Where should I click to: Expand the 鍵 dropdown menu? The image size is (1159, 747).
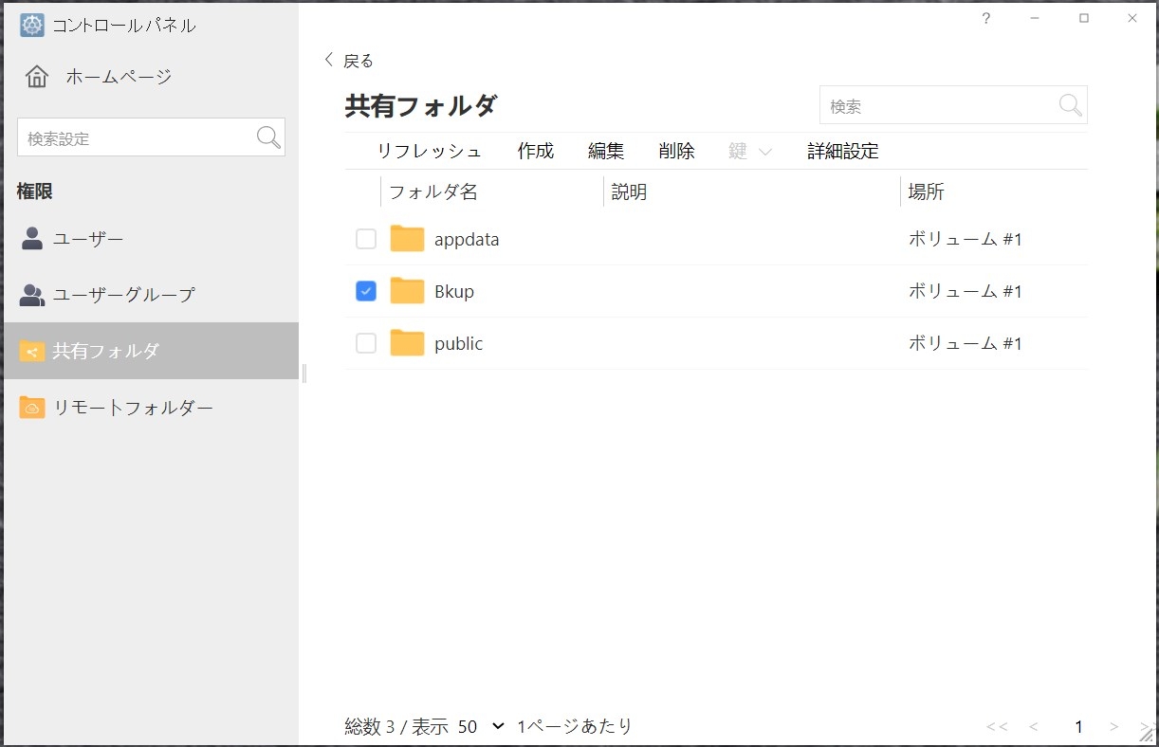[x=750, y=152]
